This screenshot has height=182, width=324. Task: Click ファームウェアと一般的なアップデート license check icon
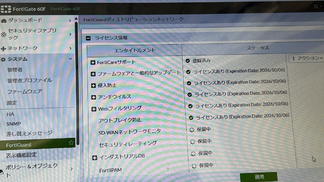pos(188,72)
